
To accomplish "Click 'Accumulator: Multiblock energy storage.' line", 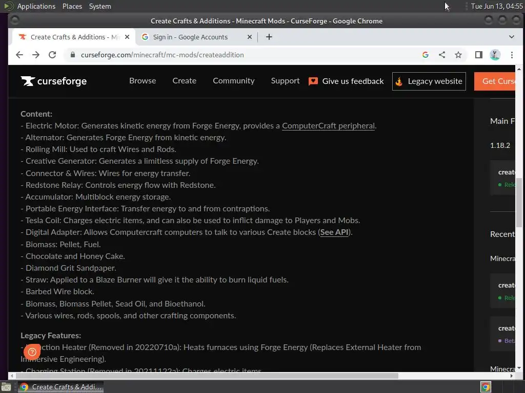I will pyautogui.click(x=96, y=197).
